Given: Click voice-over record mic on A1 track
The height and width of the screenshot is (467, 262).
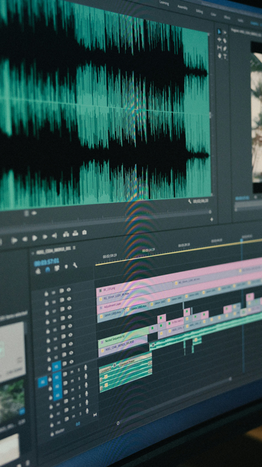Looking at the screenshot, I should pyautogui.click(x=86, y=368).
